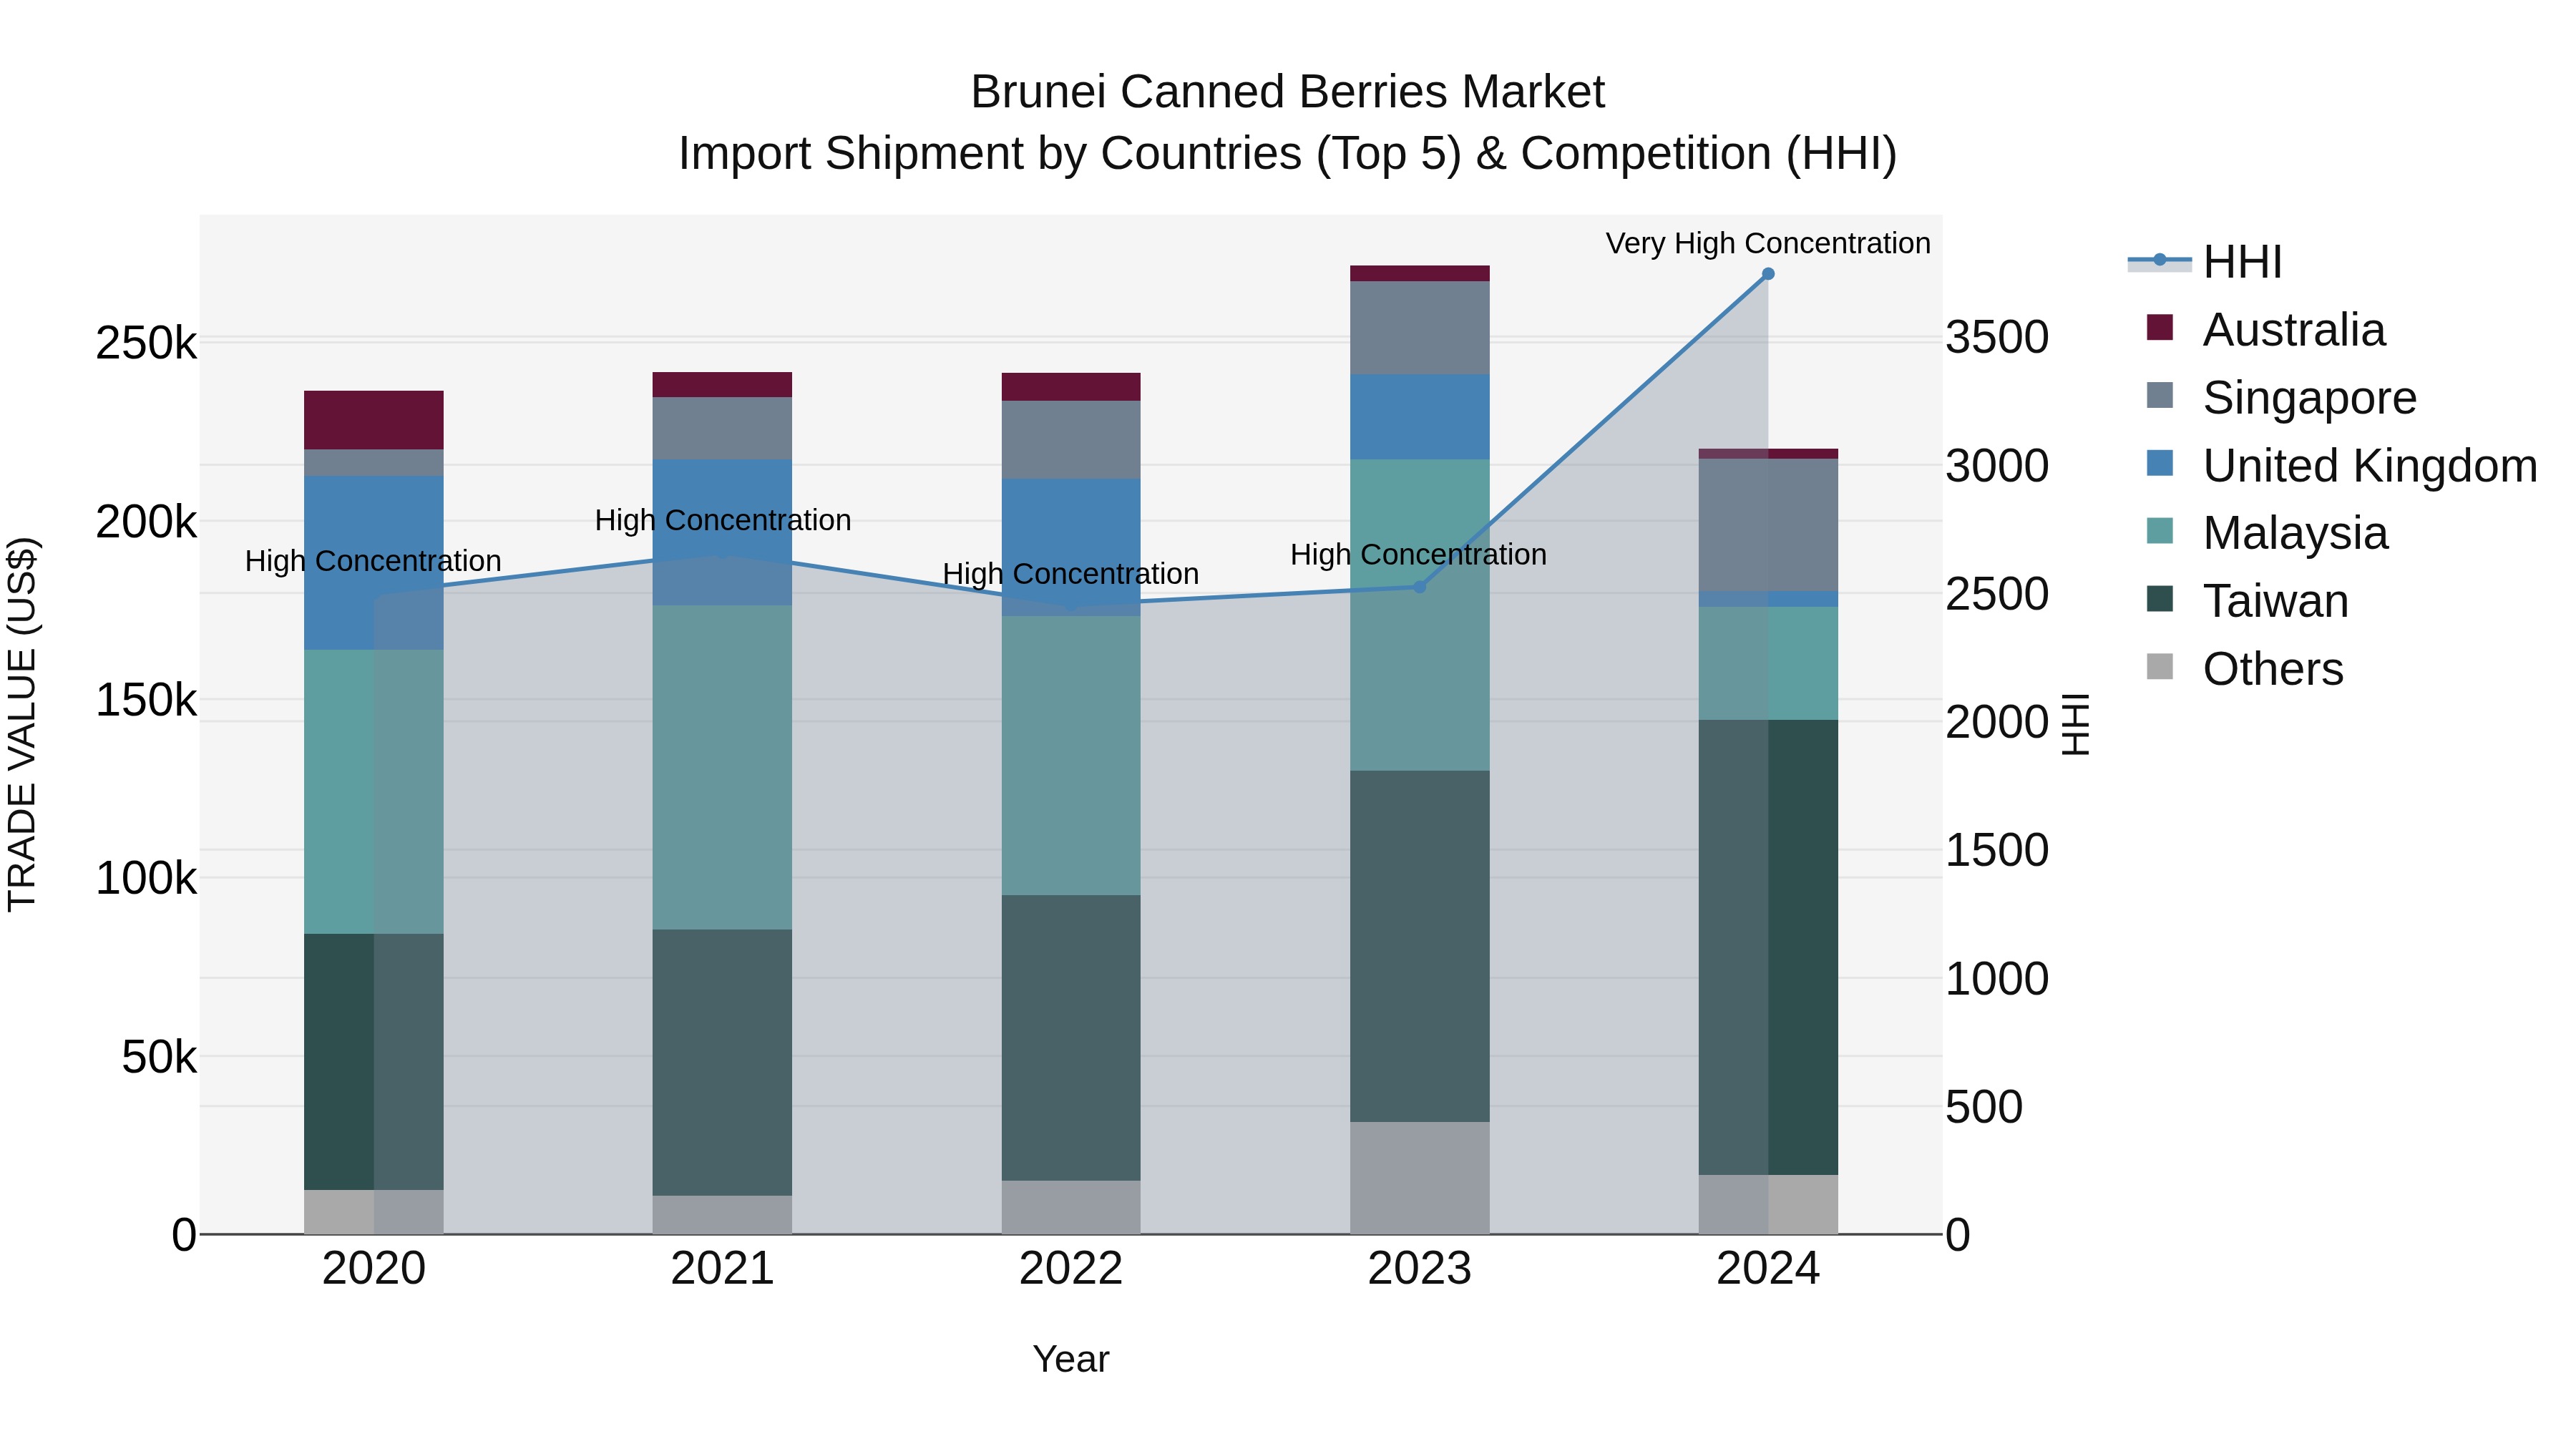Click the 250k y-axis tick label
Image resolution: width=2576 pixels, height=1449 pixels.
pos(146,343)
